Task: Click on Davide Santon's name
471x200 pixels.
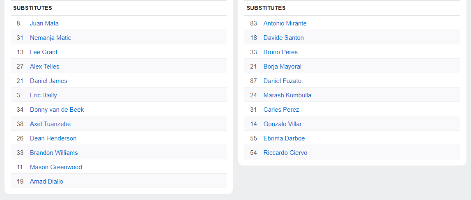Action: click(284, 38)
